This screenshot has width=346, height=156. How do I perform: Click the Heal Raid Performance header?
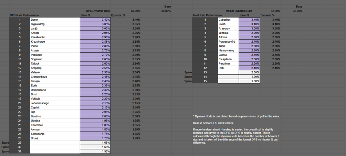coord(207,15)
